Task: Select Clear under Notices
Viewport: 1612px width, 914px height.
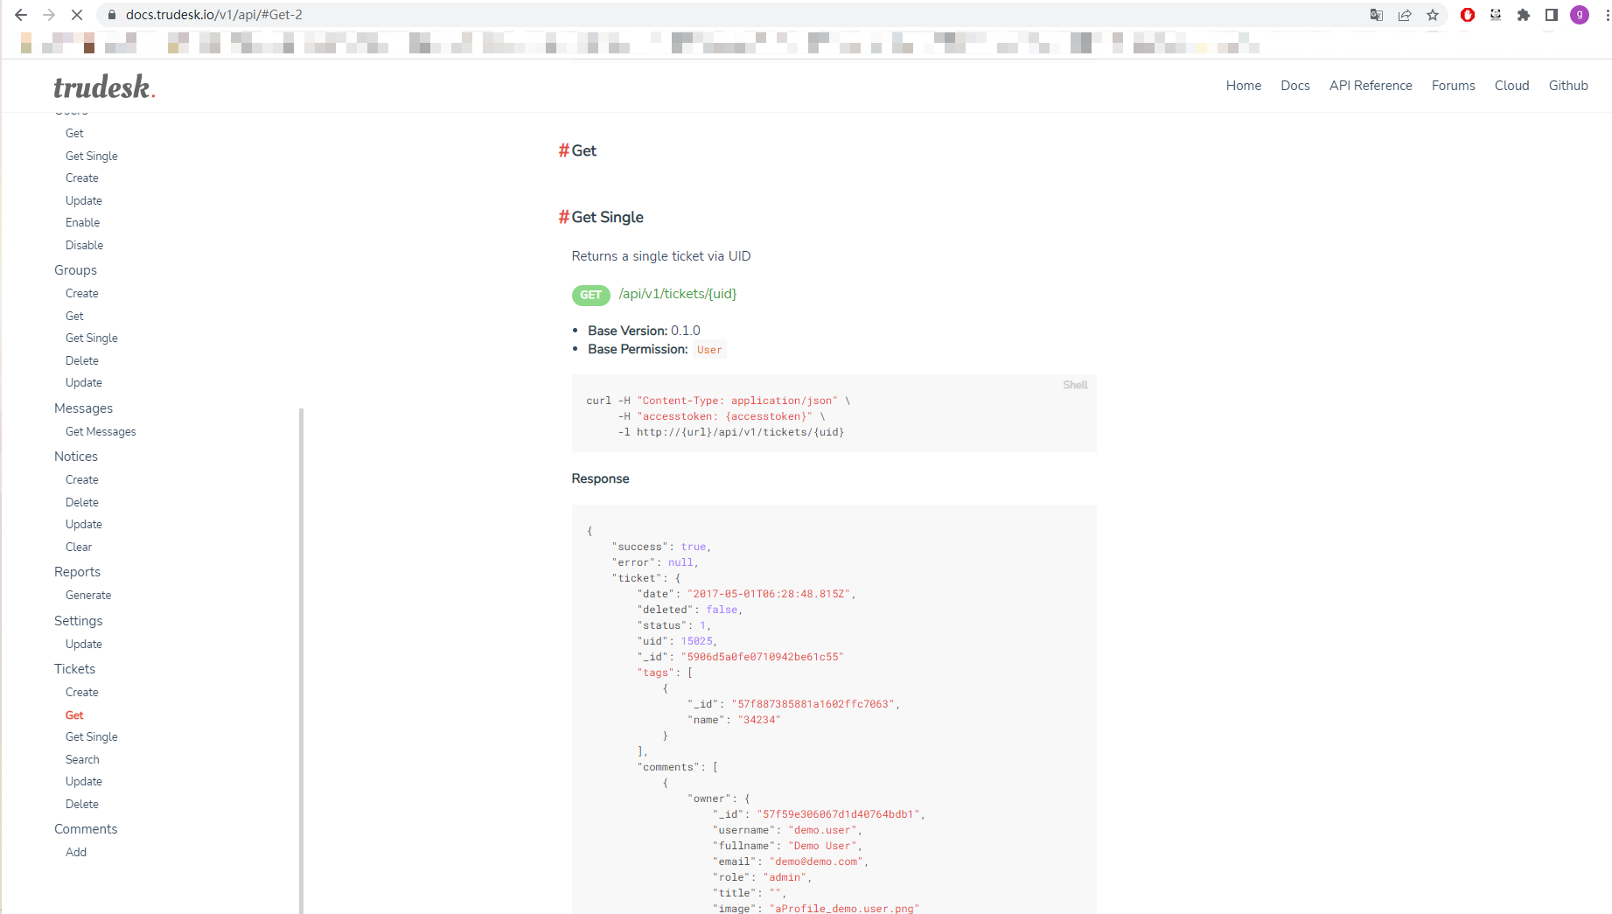Action: (x=79, y=548)
